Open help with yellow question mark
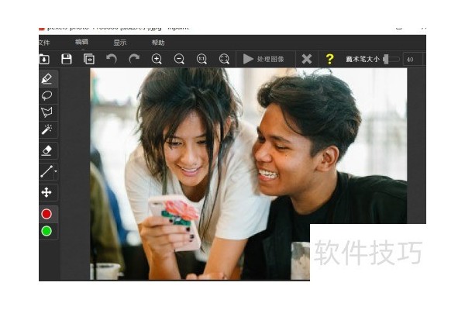This screenshot has width=465, height=310. pyautogui.click(x=329, y=59)
